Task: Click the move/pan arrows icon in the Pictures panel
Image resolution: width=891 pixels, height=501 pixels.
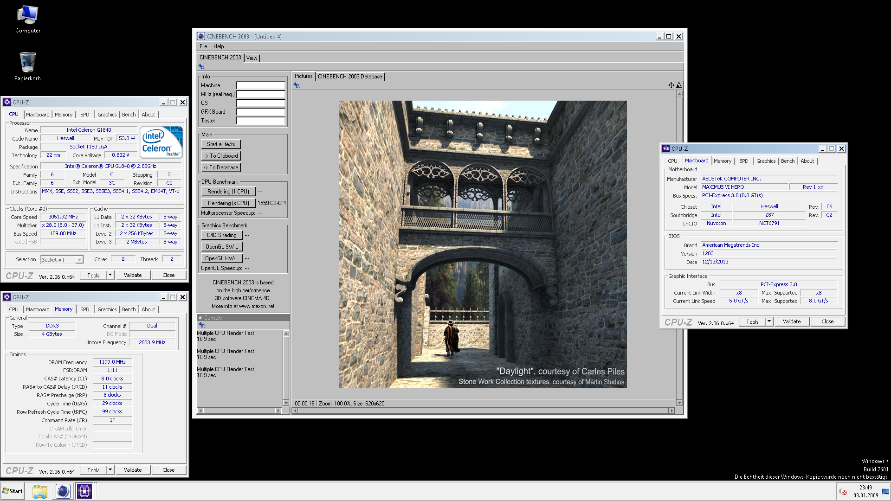Action: (x=671, y=85)
